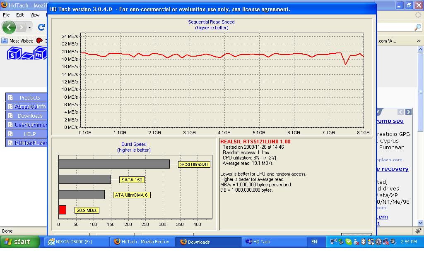Click the 'CPU utilization: 8% (+/- 2%)' line
This screenshot has width=424, height=264.
[x=249, y=158]
